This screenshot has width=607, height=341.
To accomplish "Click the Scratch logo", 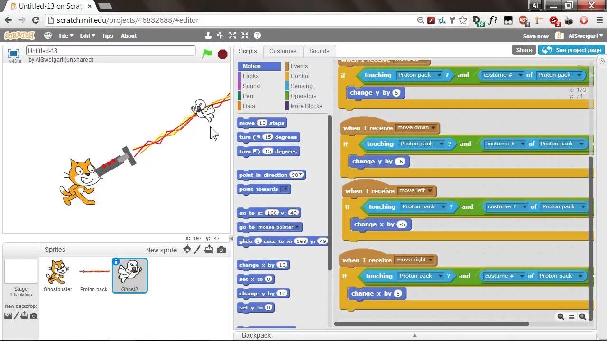I will (x=19, y=36).
